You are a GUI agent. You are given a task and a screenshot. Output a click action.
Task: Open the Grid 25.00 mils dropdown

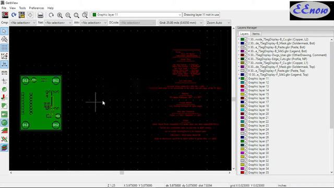(181, 22)
